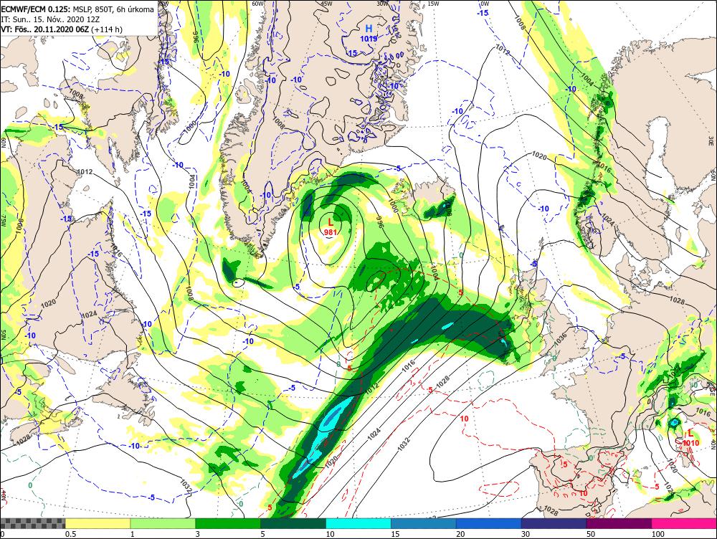Click the "45W" longitude label

(x=326, y=3)
